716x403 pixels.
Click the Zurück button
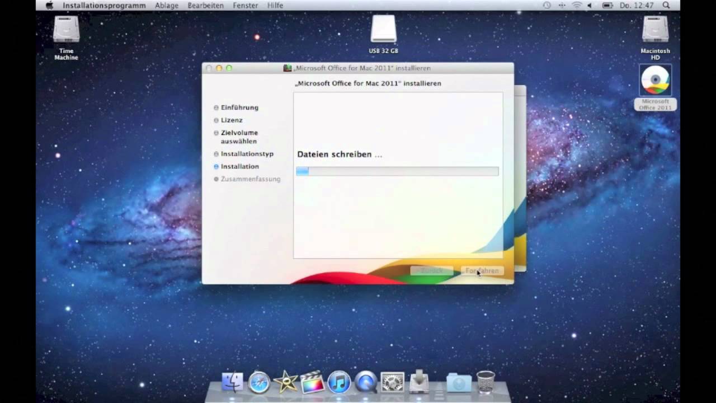[432, 271]
